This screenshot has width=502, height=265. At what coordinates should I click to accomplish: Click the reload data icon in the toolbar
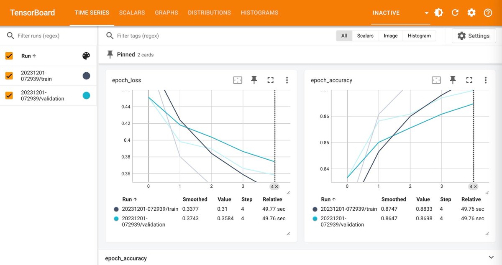click(x=455, y=13)
